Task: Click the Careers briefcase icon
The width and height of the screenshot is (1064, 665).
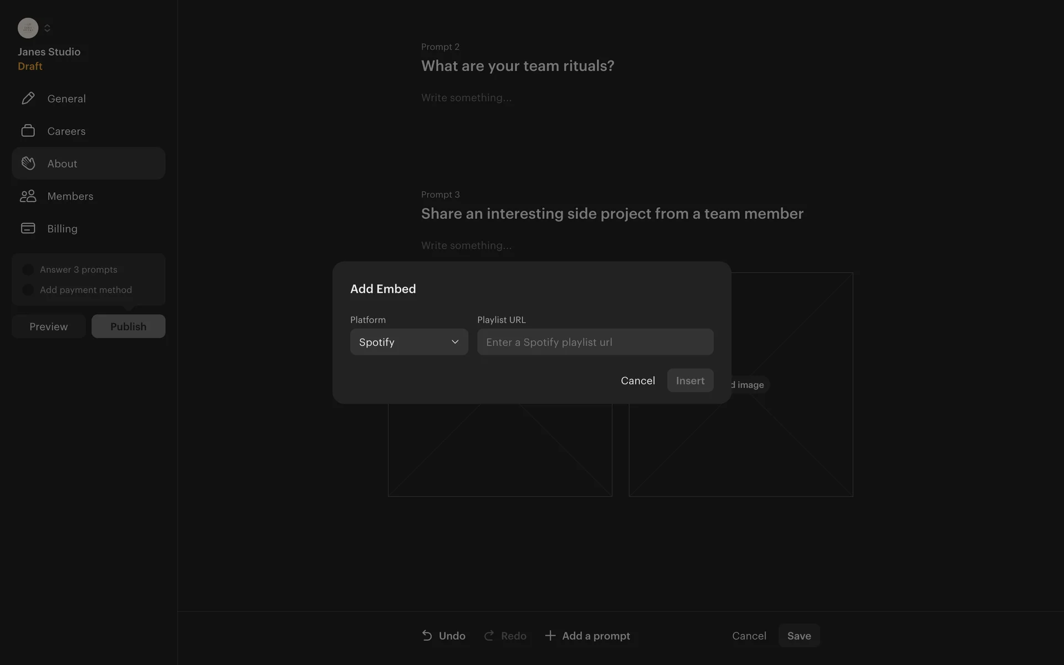Action: (28, 131)
